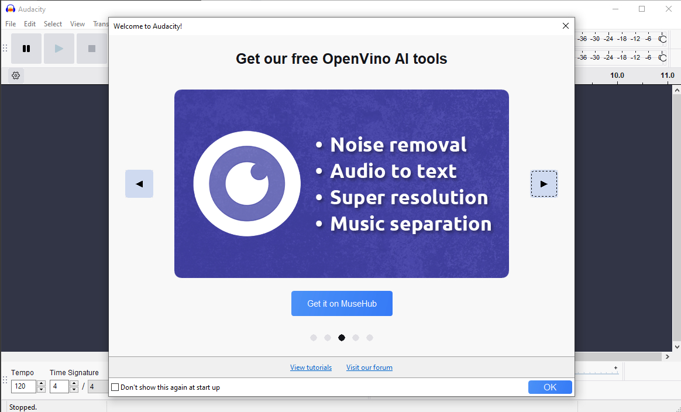Open the View tutorials link
The height and width of the screenshot is (412, 681).
(311, 368)
